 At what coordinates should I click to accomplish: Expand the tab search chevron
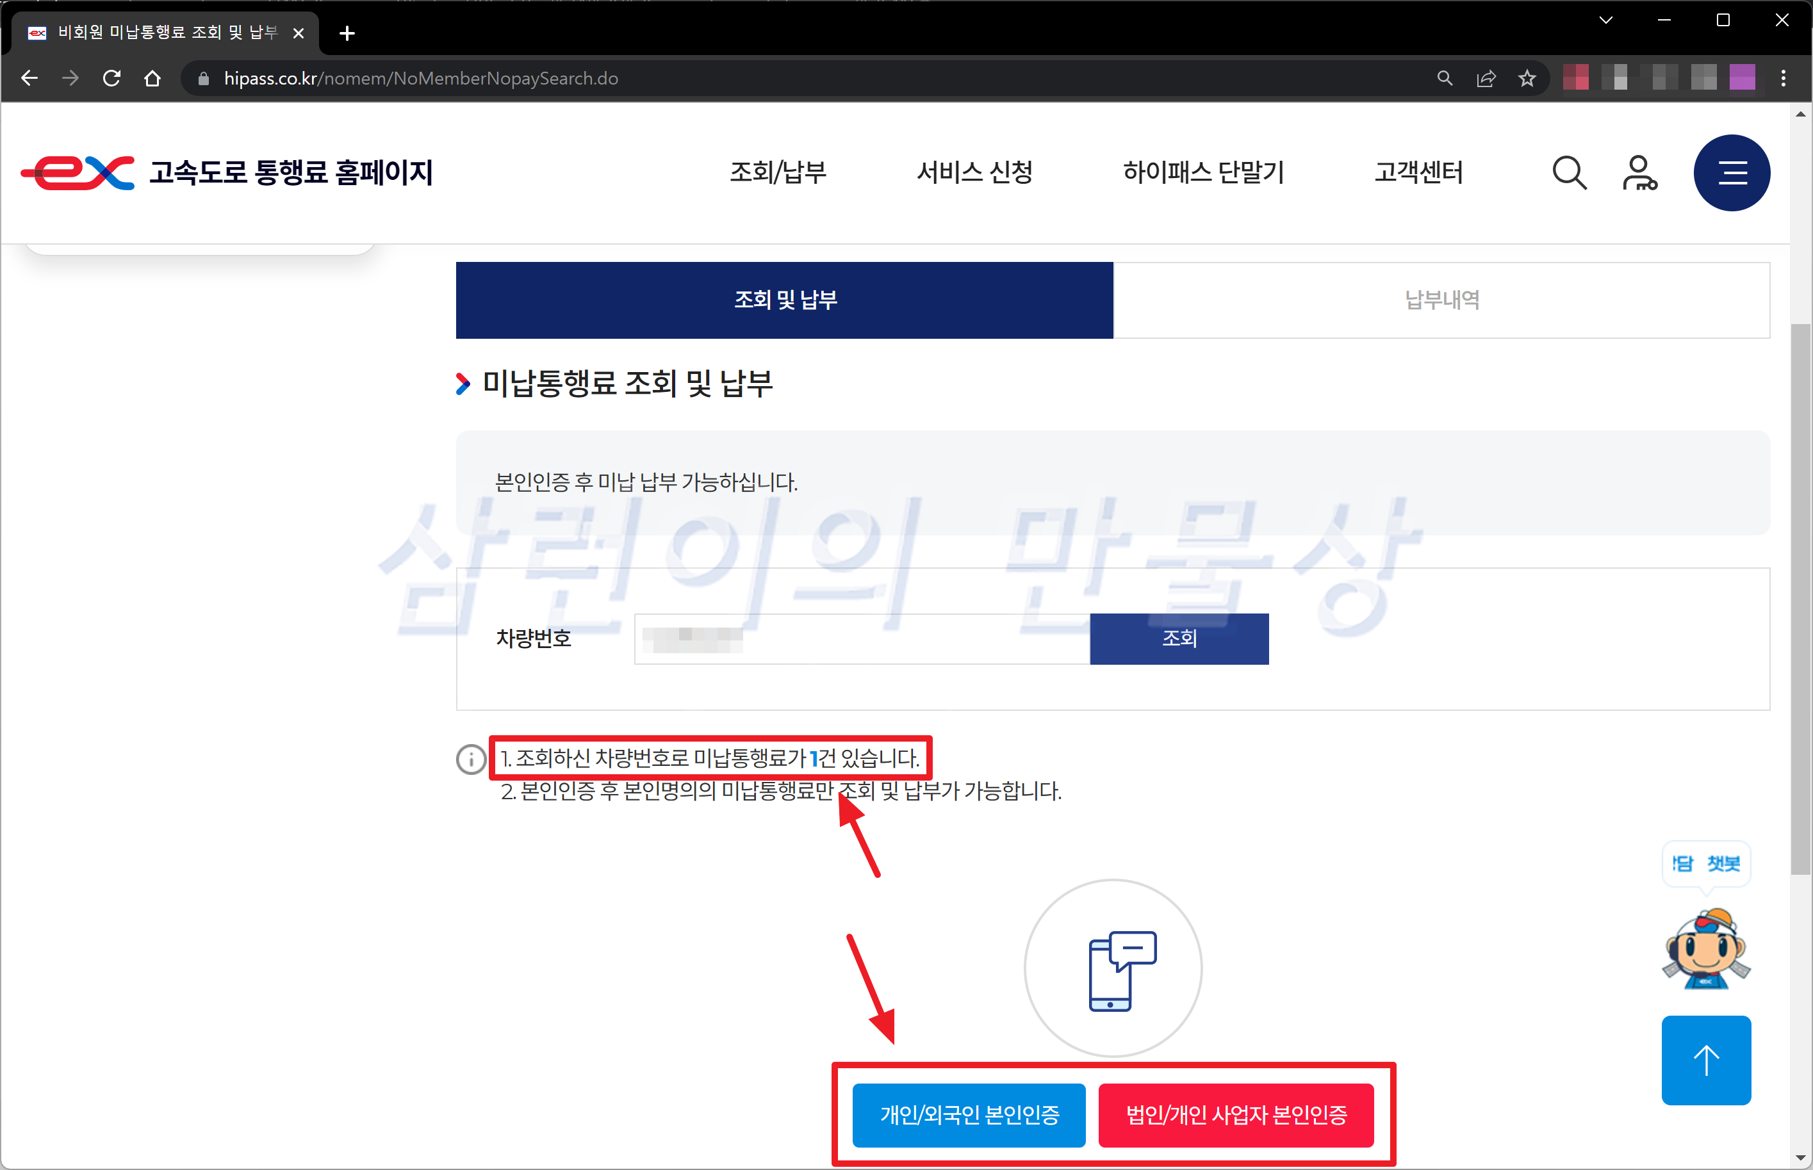pos(1605,20)
